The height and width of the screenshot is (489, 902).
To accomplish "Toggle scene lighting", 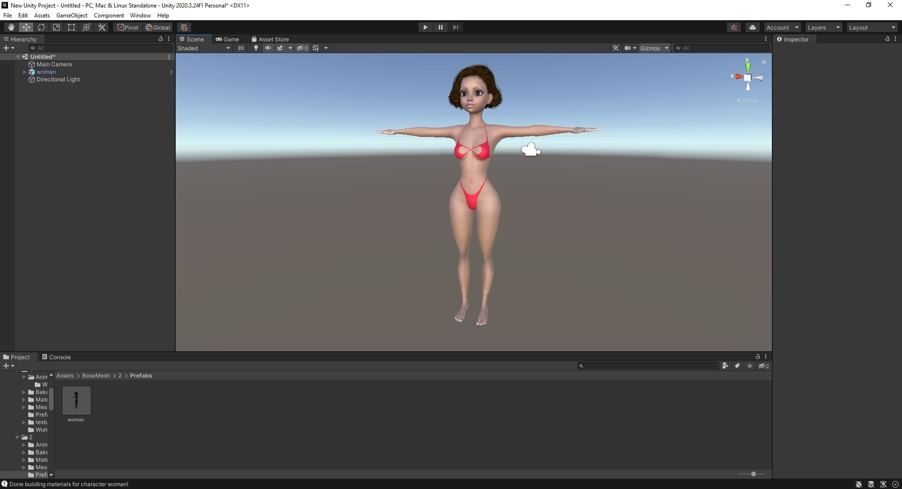I will (256, 48).
